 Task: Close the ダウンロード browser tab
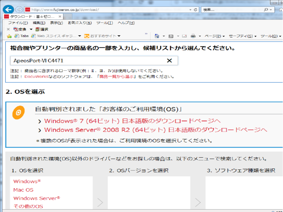coord(60,17)
